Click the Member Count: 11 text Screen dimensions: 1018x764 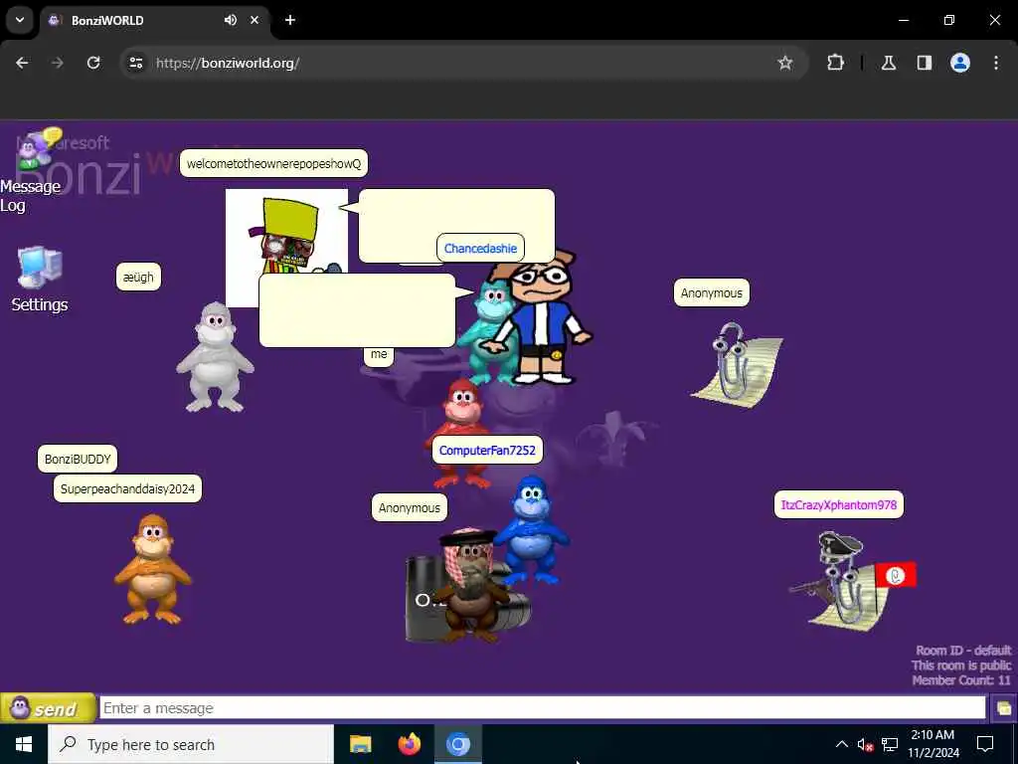coord(961,680)
